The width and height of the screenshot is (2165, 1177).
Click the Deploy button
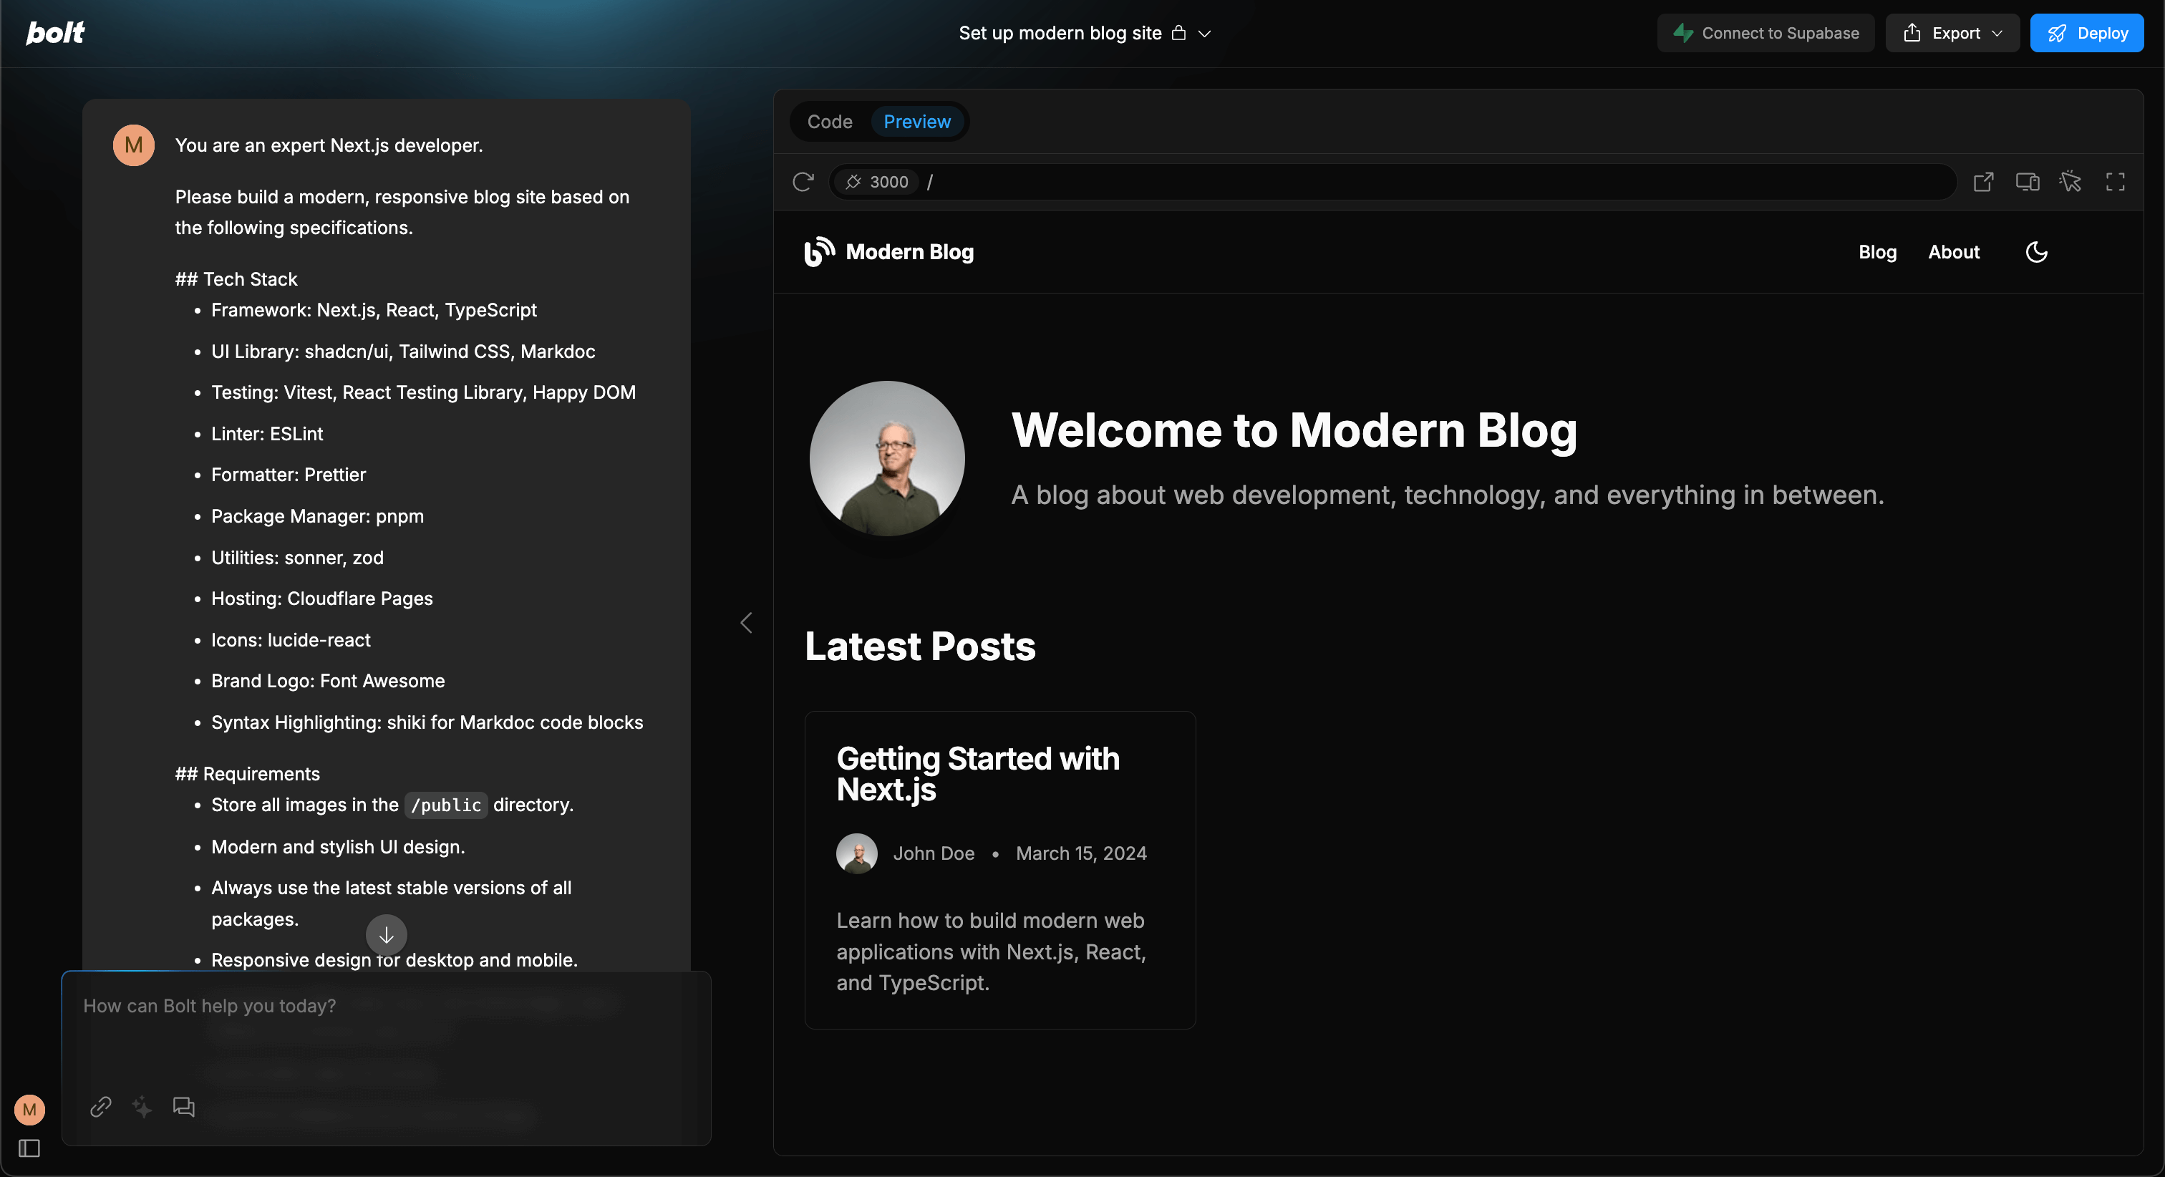pos(2086,33)
